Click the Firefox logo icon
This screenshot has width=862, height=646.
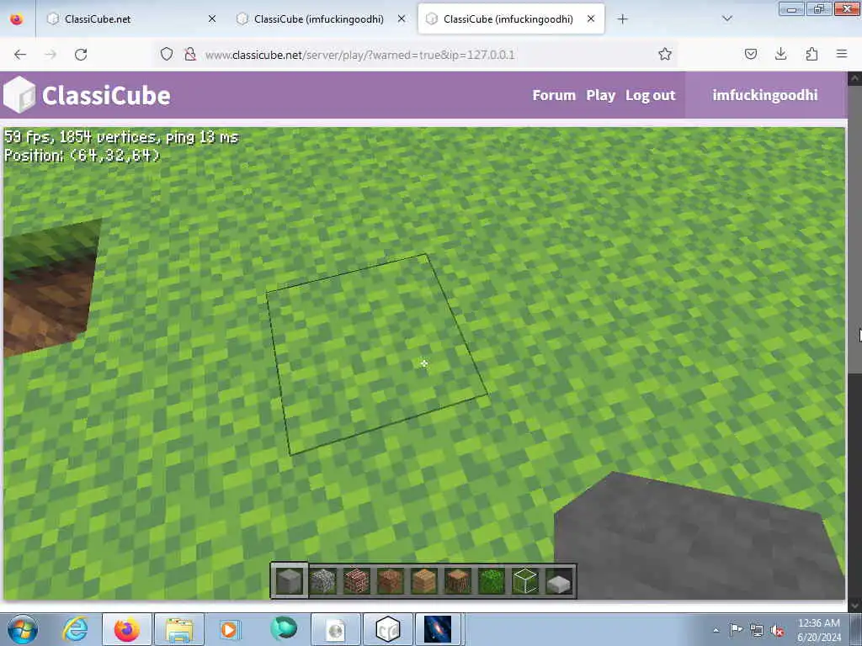tap(17, 19)
